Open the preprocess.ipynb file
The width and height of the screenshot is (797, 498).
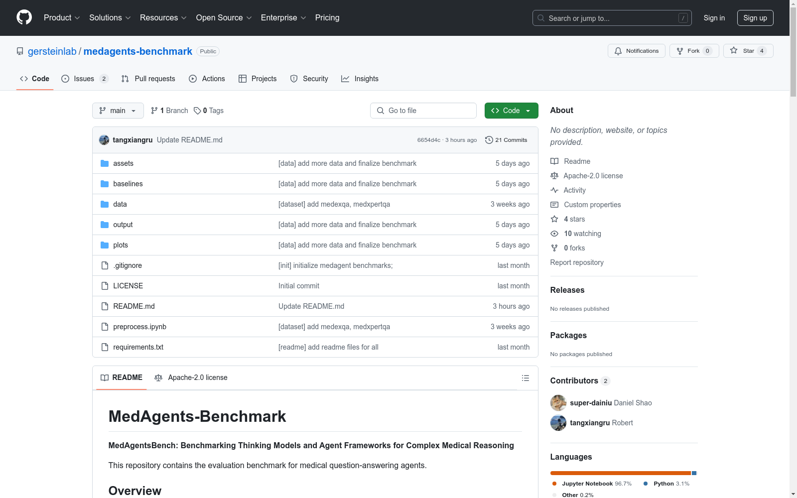click(140, 327)
